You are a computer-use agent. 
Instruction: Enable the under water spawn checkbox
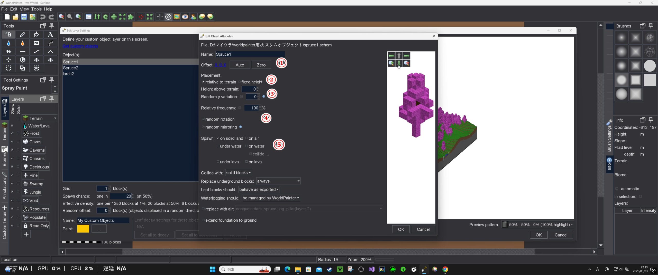click(x=218, y=146)
